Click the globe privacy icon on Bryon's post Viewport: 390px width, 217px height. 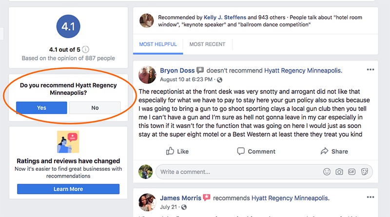pos(220,80)
